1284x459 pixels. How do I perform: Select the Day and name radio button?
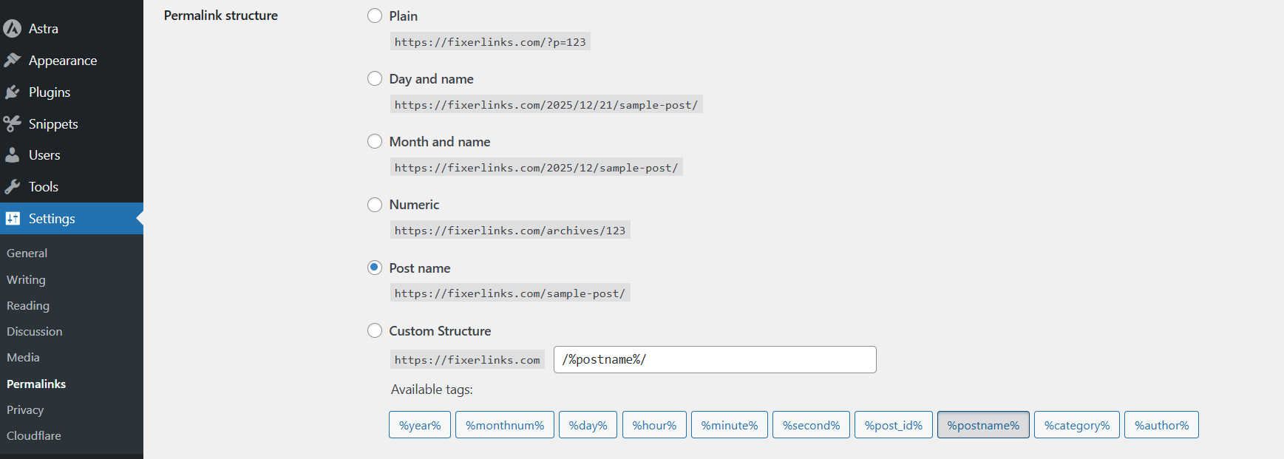(x=375, y=78)
